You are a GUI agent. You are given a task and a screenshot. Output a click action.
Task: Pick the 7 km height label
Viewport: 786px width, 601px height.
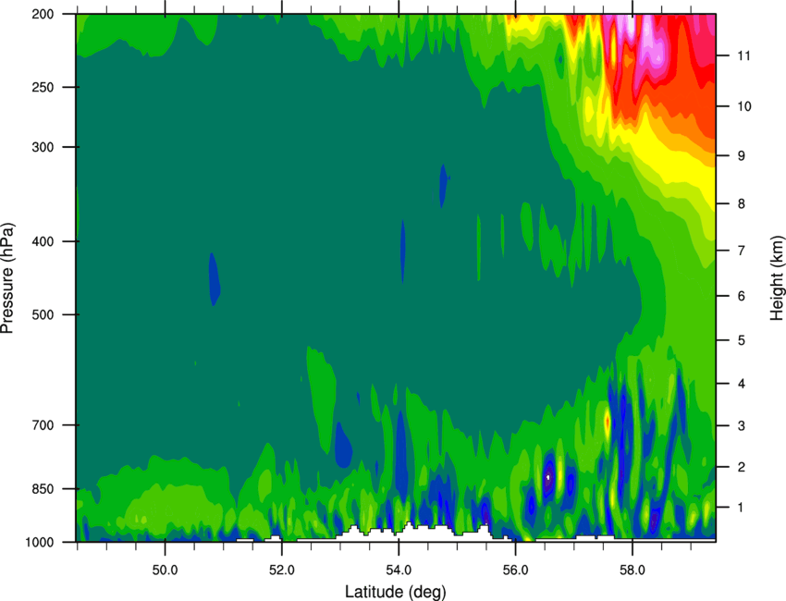(x=742, y=251)
